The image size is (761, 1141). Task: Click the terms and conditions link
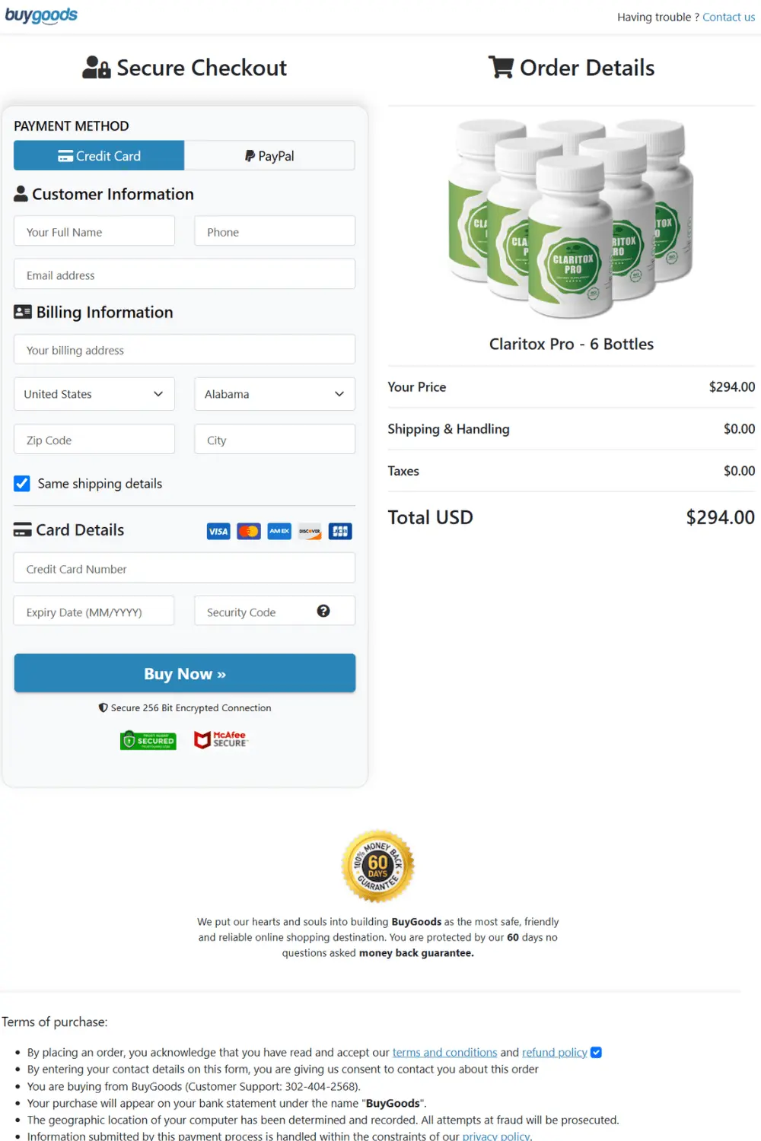pos(444,1052)
